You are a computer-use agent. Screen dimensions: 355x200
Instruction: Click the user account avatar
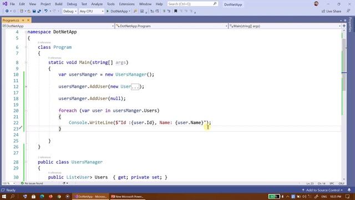tap(316, 4)
